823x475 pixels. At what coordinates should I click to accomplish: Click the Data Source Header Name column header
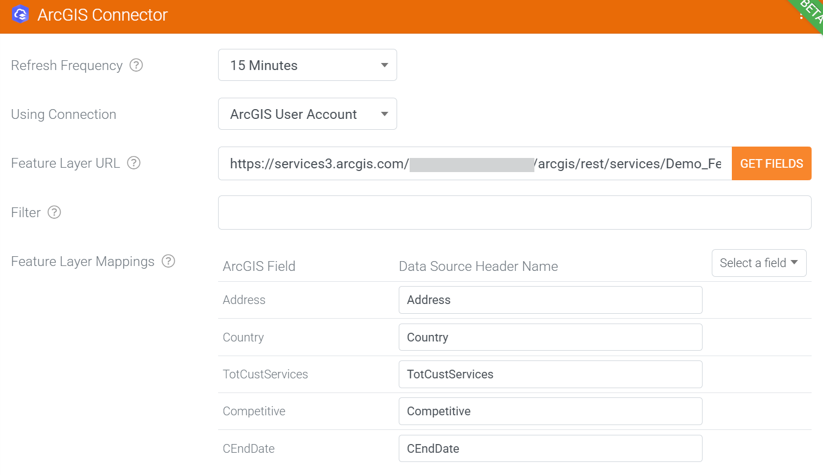pos(479,266)
